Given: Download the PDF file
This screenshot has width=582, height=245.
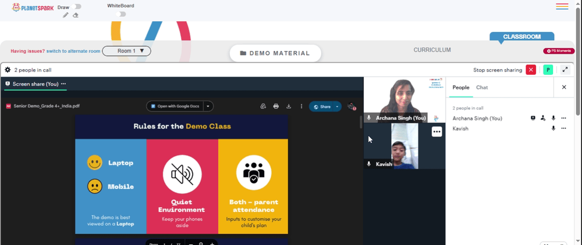Looking at the screenshot, I should (289, 106).
